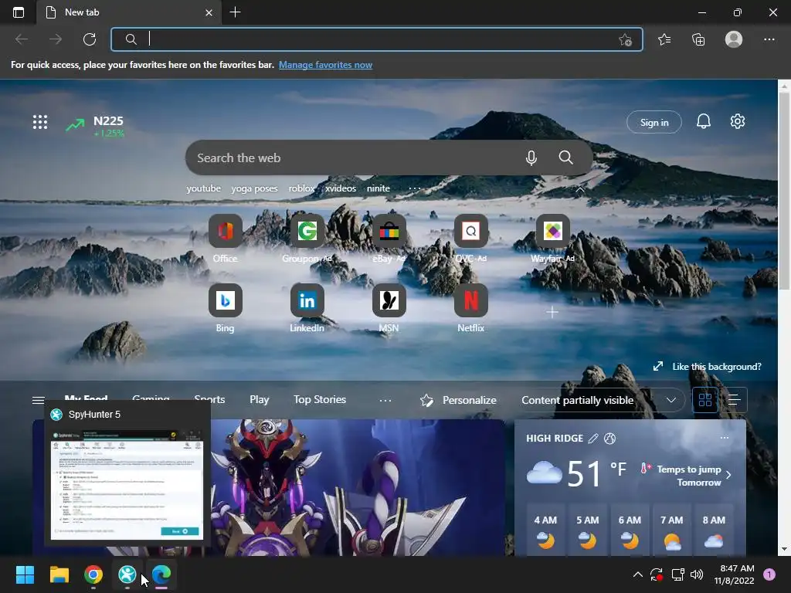Switch to the Top Stories tab
Screen dimensions: 791x593
[x=320, y=399]
